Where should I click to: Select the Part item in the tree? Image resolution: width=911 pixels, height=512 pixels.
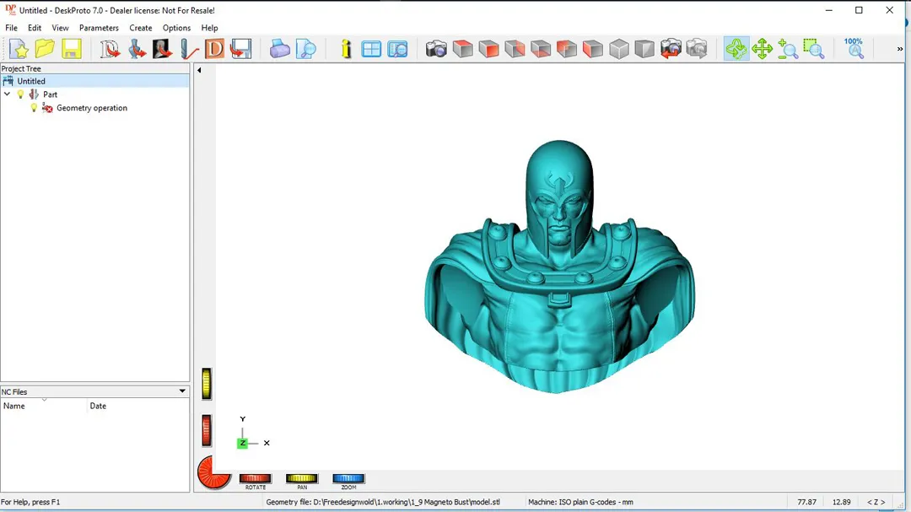[50, 94]
